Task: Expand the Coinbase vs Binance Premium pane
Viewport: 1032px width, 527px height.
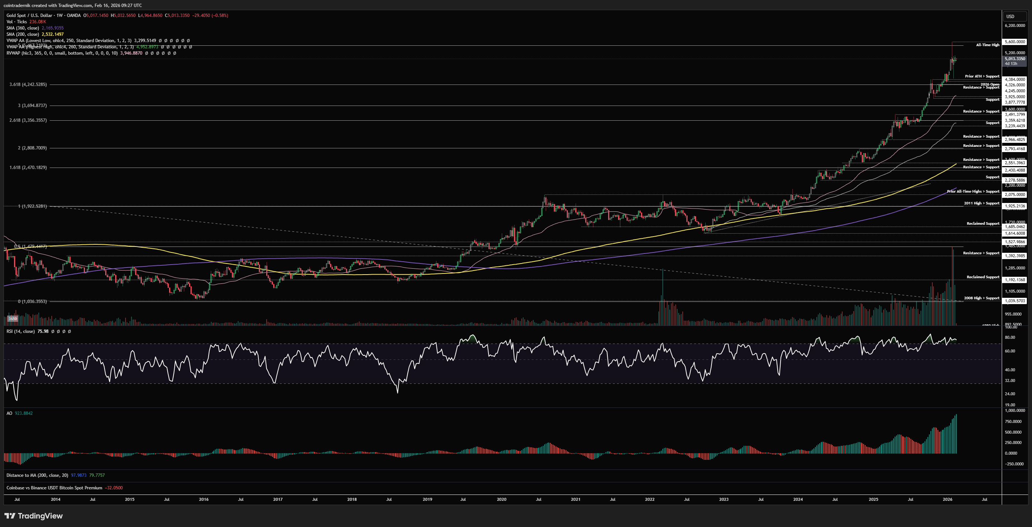Action: 54,488
